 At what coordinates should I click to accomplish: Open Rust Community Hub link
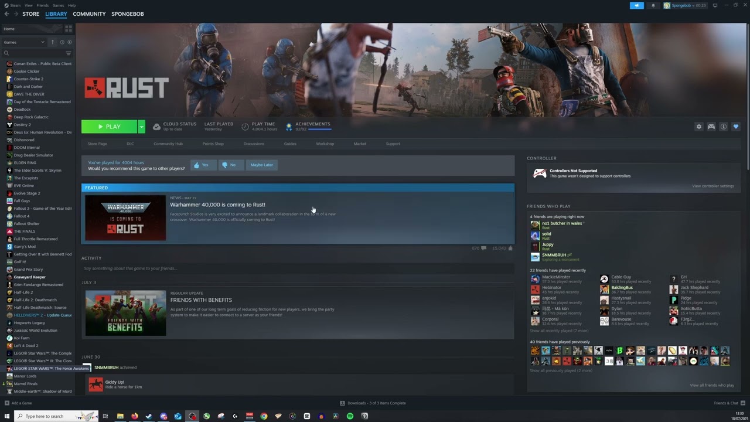[168, 144]
